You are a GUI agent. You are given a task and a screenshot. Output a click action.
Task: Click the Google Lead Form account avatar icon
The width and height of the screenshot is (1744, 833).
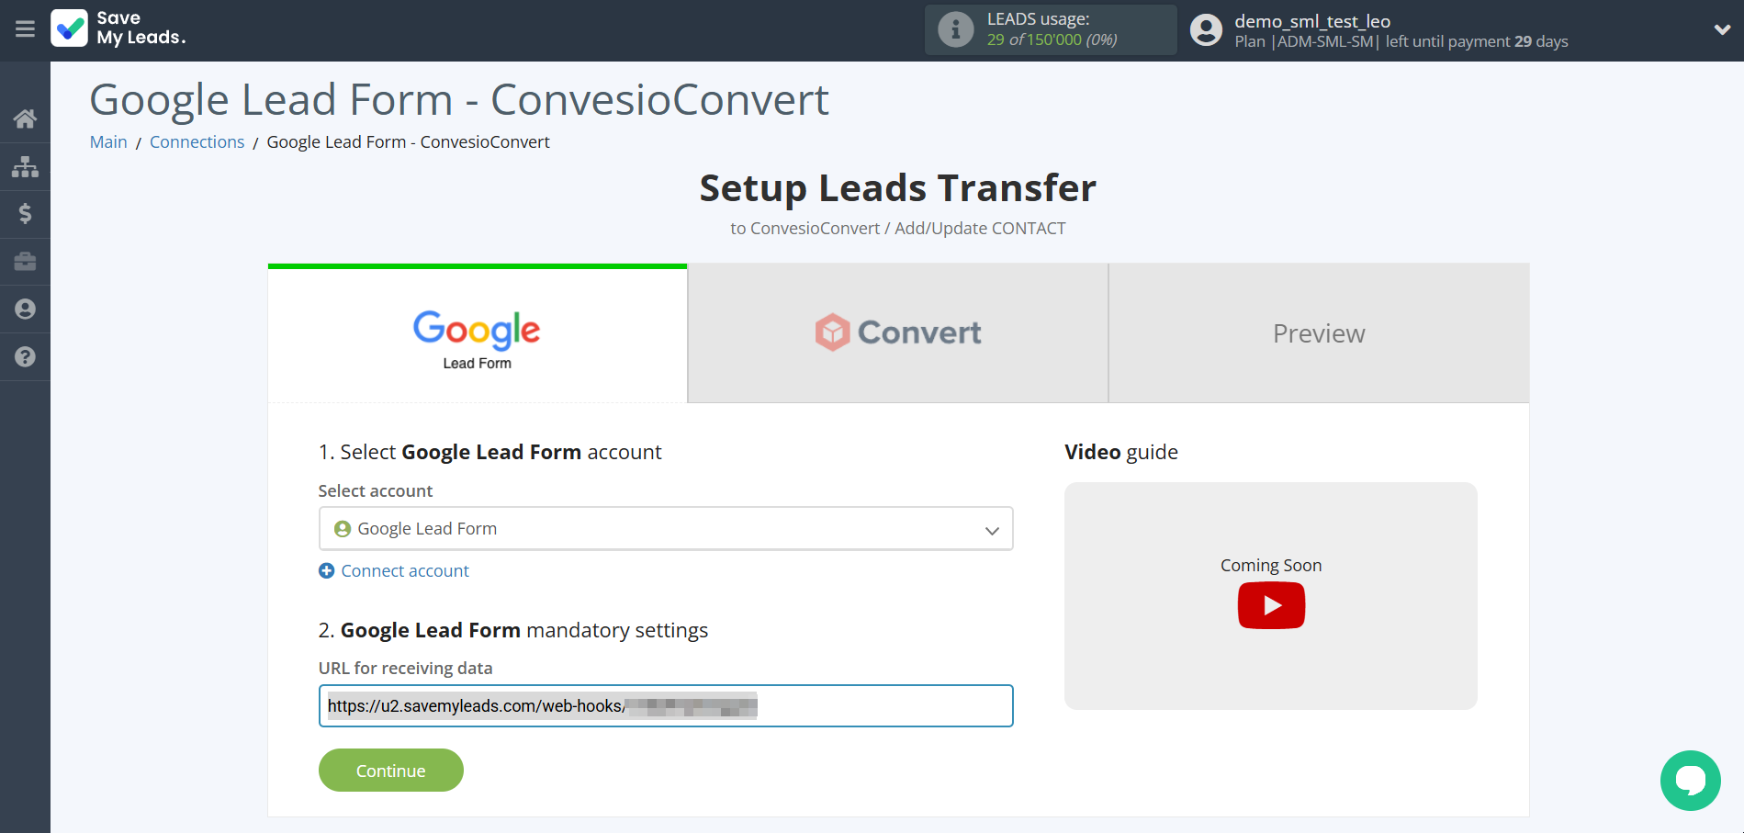343,529
